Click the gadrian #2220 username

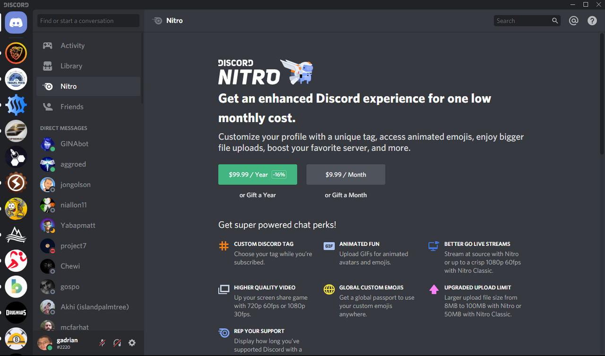click(67, 343)
